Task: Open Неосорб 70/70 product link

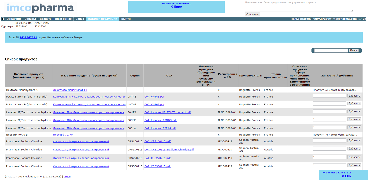Action: click(63, 135)
